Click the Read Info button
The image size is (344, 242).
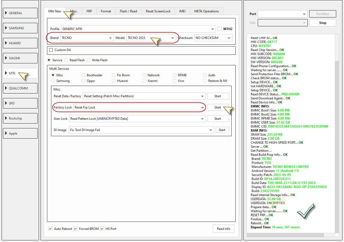[x=223, y=229]
